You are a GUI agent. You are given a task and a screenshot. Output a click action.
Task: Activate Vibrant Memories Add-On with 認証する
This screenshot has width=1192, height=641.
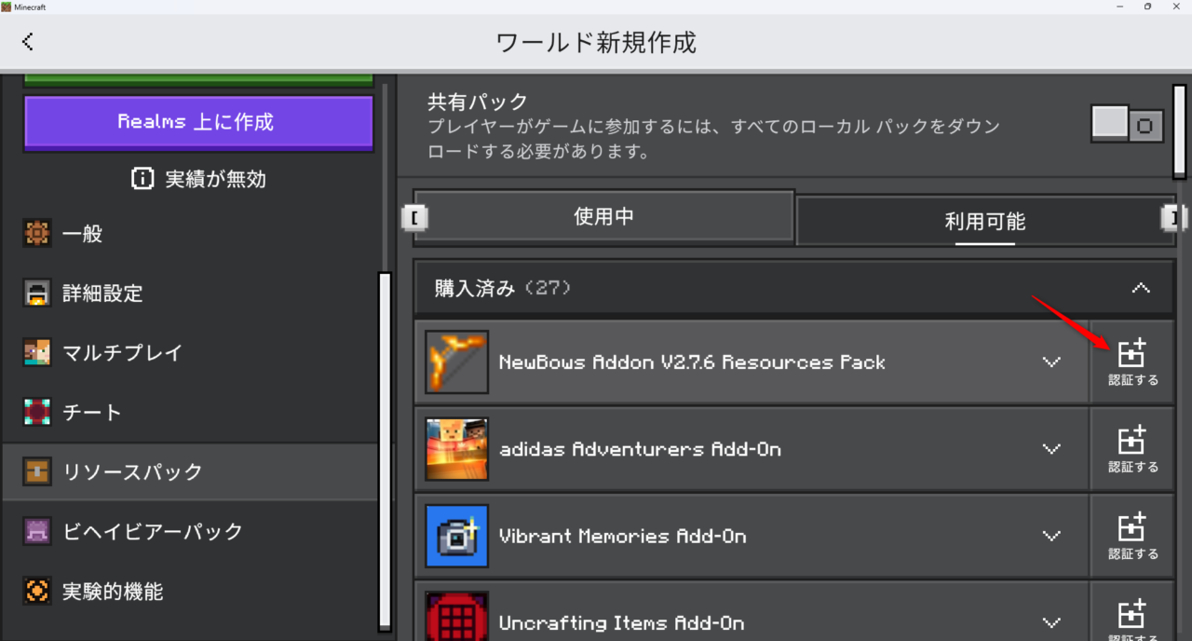(1132, 536)
